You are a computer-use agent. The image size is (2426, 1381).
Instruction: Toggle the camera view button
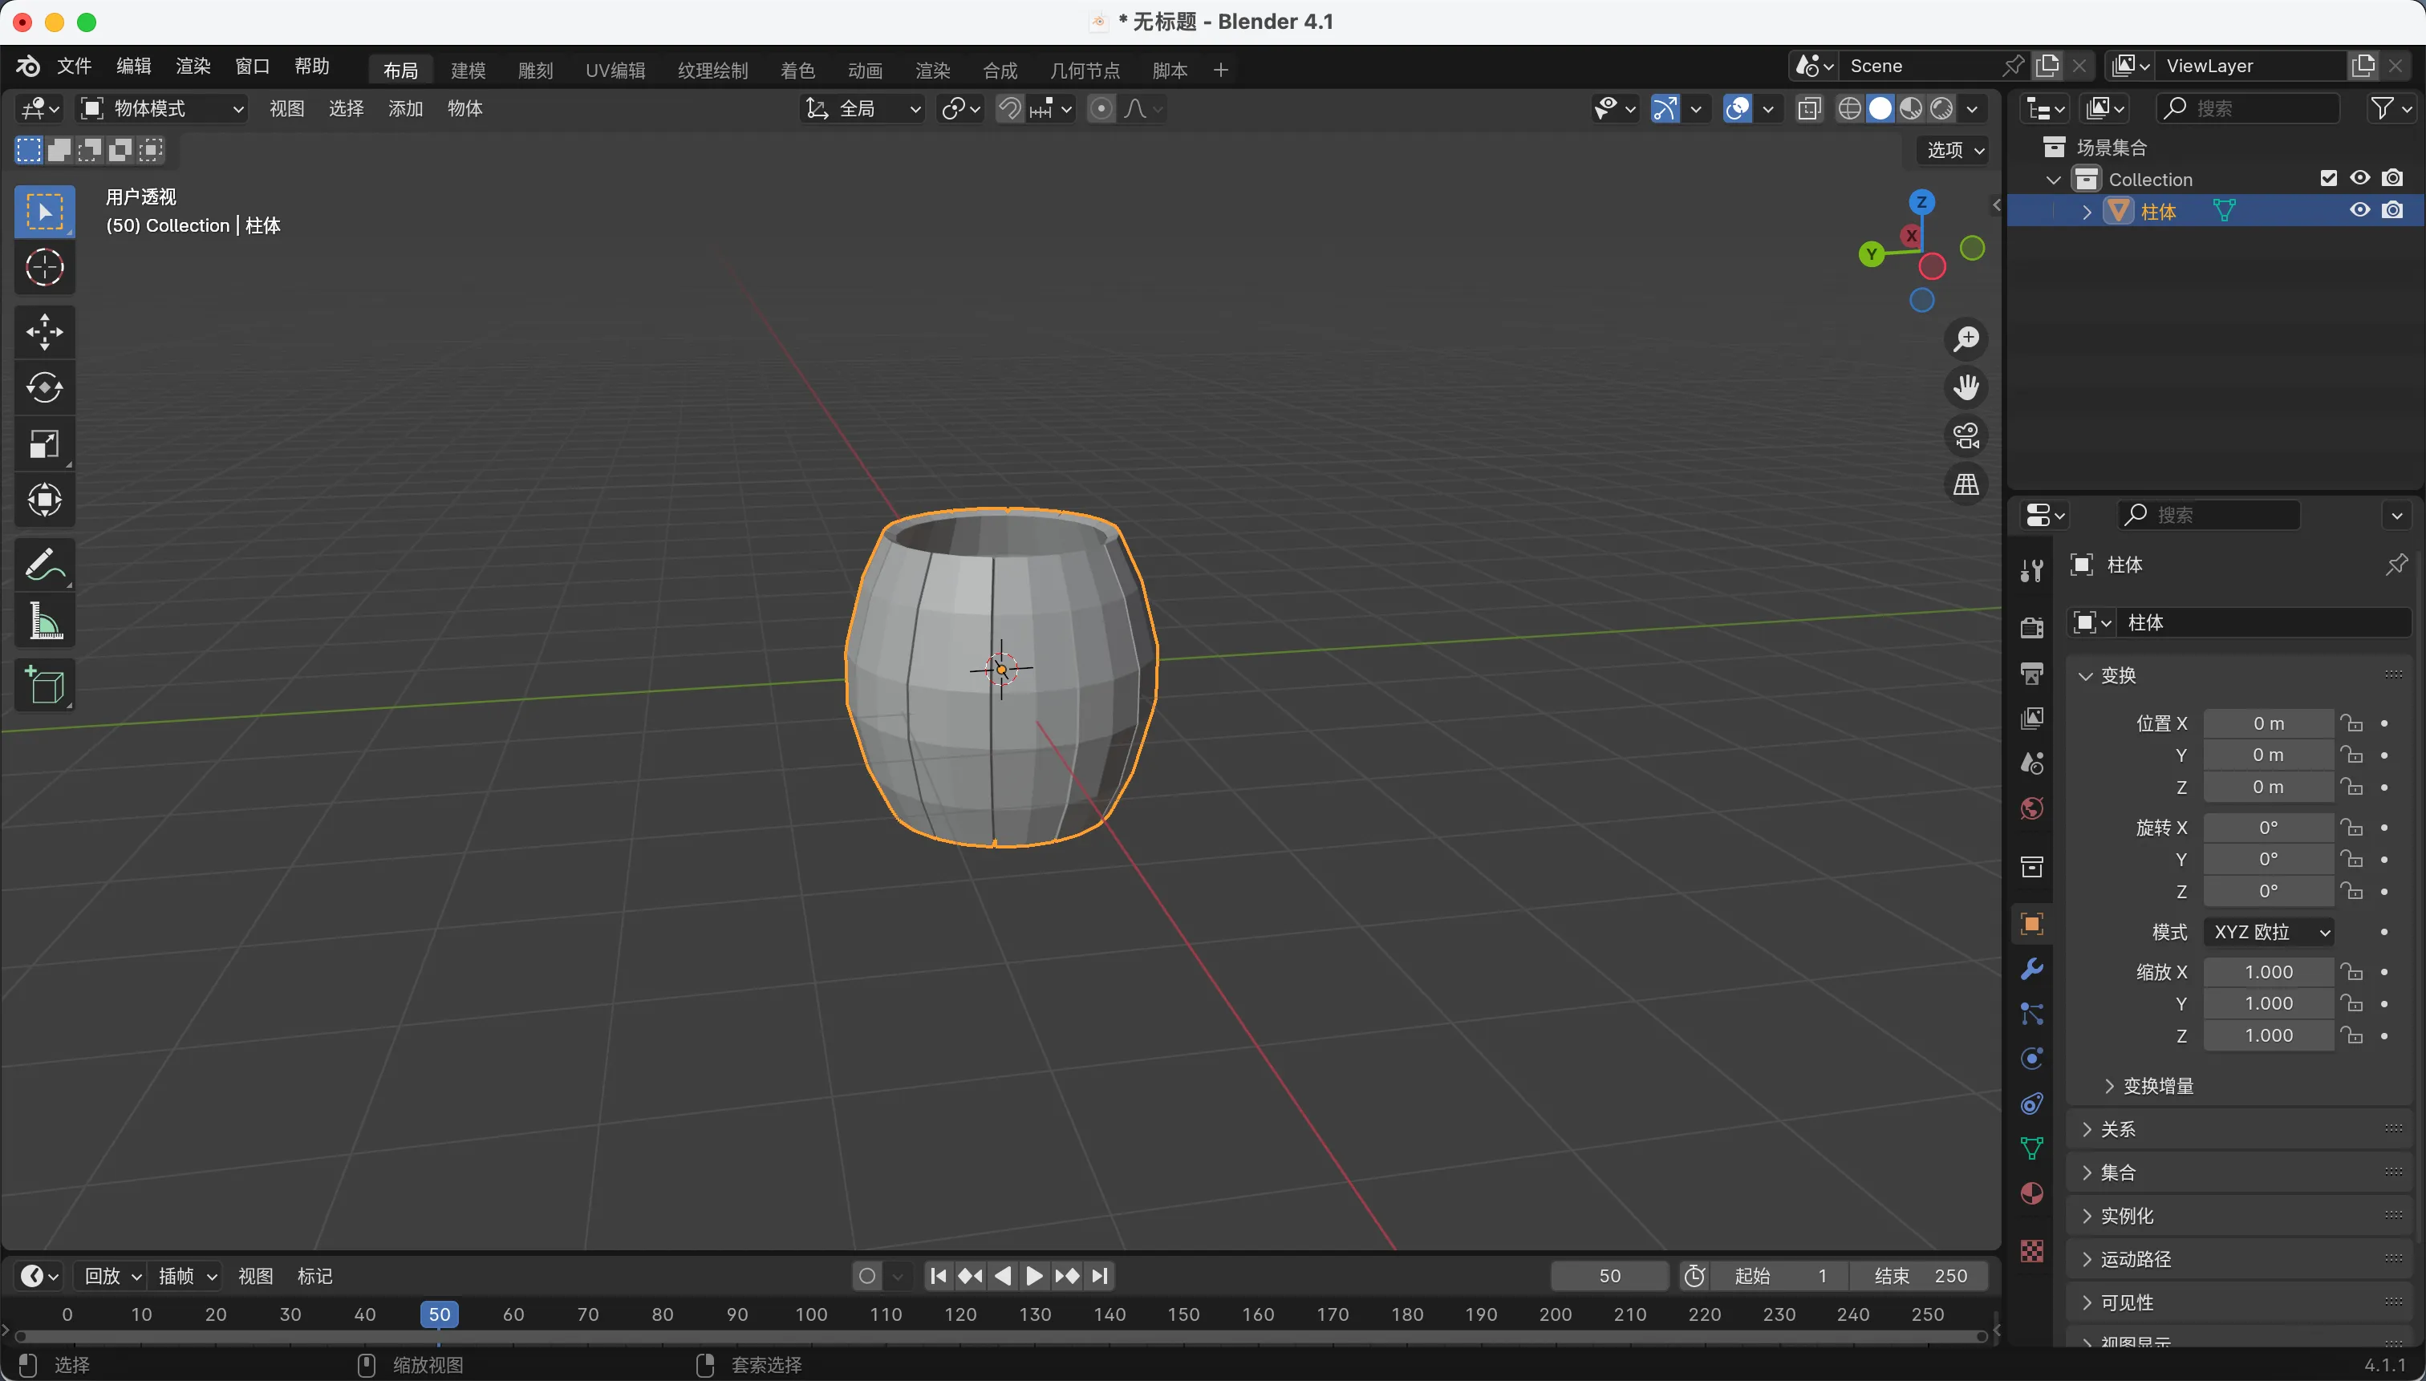coord(1966,436)
